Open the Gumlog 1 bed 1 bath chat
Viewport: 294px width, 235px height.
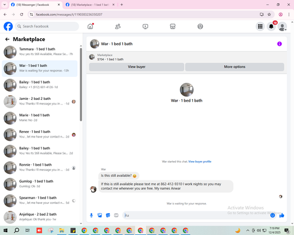pyautogui.click(x=39, y=184)
